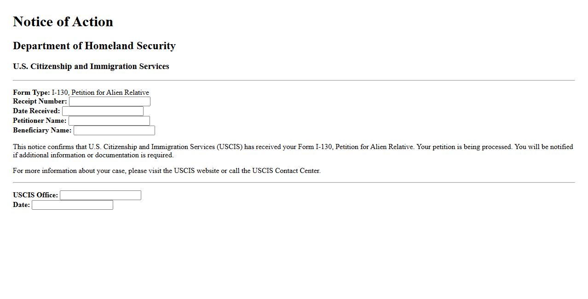Screen dimensions: 588x299
Task: Click the Department of Homeland Security heading
Action: pyautogui.click(x=94, y=46)
